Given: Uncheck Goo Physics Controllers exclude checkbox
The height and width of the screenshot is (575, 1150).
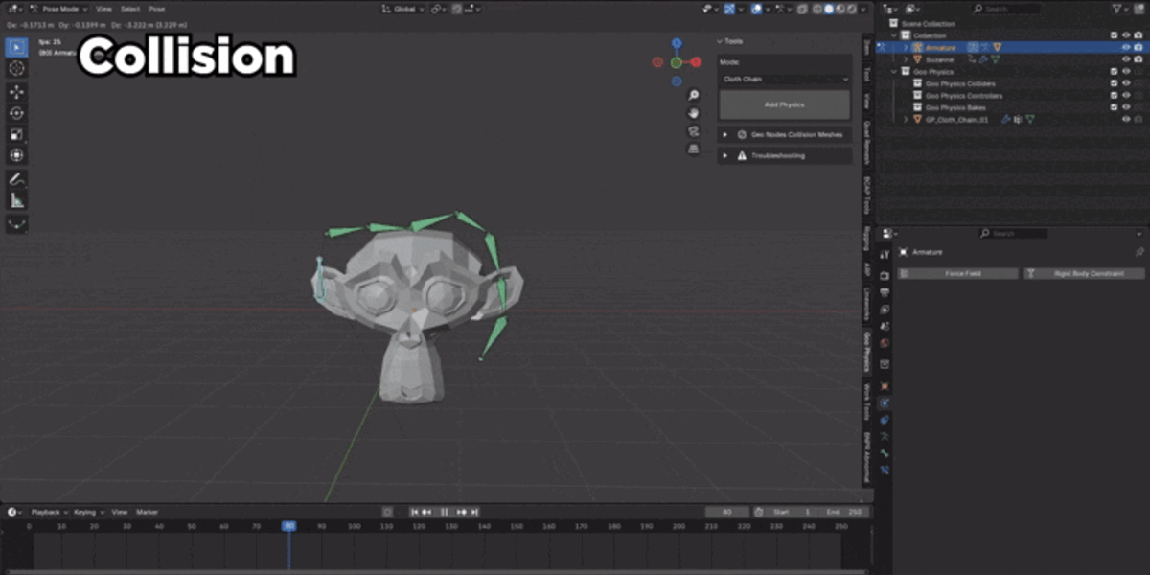Looking at the screenshot, I should (x=1114, y=96).
